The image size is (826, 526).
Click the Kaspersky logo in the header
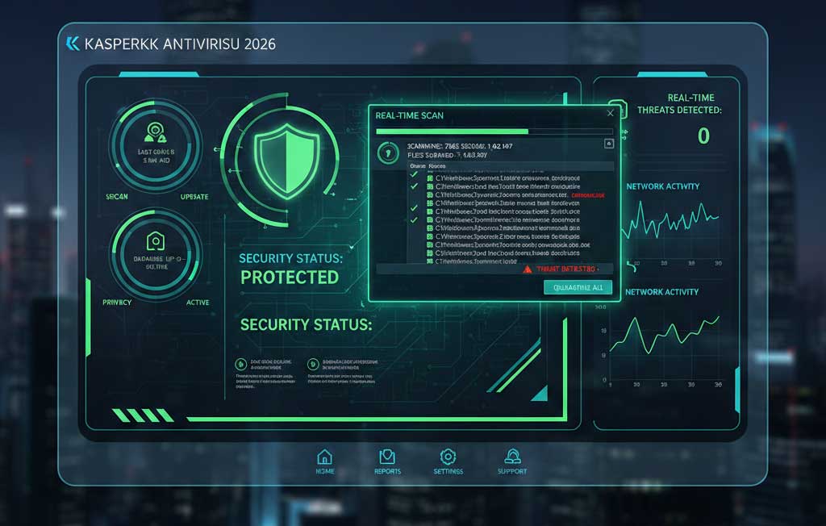click(73, 44)
